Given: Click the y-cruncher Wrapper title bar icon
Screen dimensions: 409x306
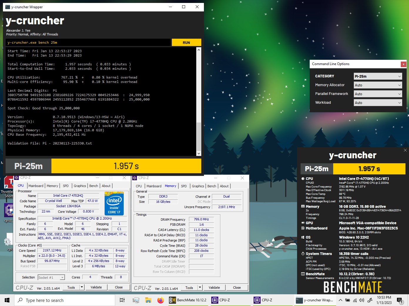Looking at the screenshot, I should pyautogui.click(x=7, y=7).
